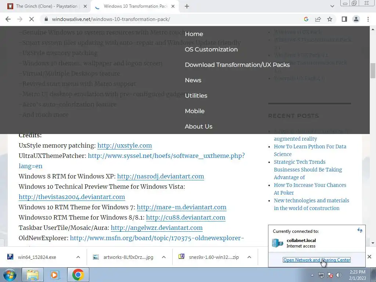Click the Google icon in address bar
376x282 pixels.
306,19
